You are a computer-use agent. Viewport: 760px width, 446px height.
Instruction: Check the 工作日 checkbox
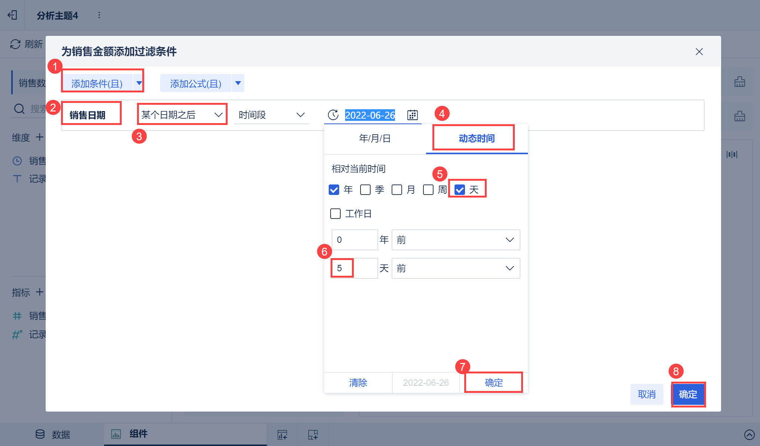(x=335, y=214)
